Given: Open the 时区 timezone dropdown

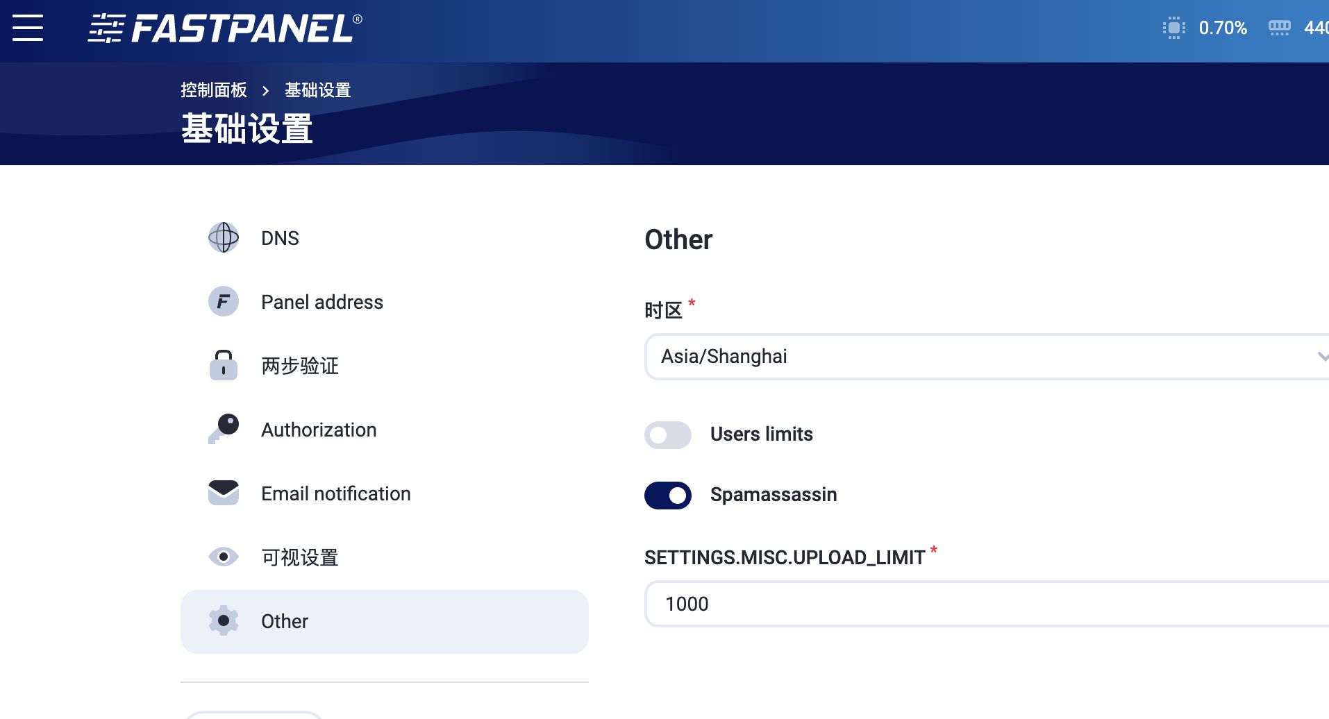Looking at the screenshot, I should 972,357.
